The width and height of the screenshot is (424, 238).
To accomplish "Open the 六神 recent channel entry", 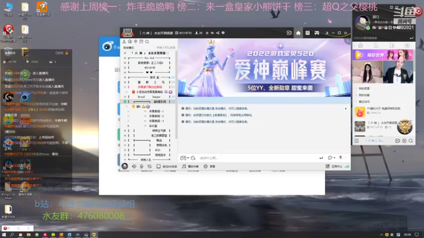I will click(383, 126).
